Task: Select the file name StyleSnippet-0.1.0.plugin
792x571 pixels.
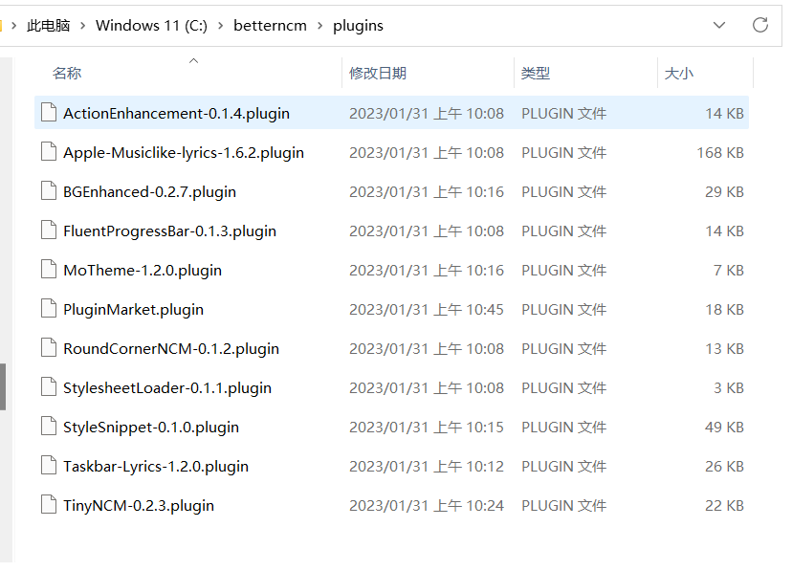Action: coord(151,428)
